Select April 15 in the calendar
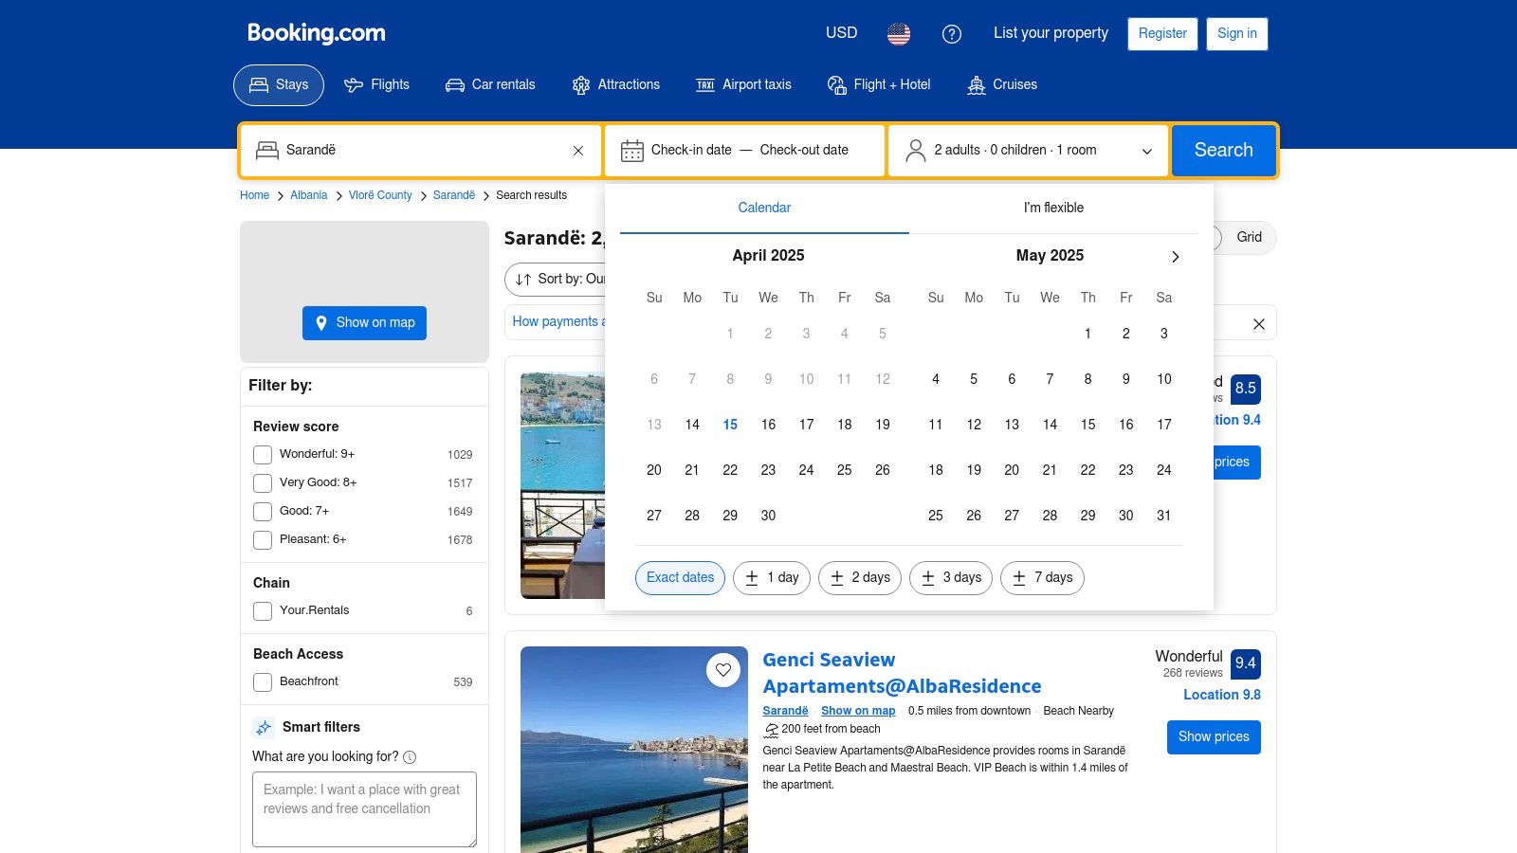The height and width of the screenshot is (853, 1517). point(730,425)
